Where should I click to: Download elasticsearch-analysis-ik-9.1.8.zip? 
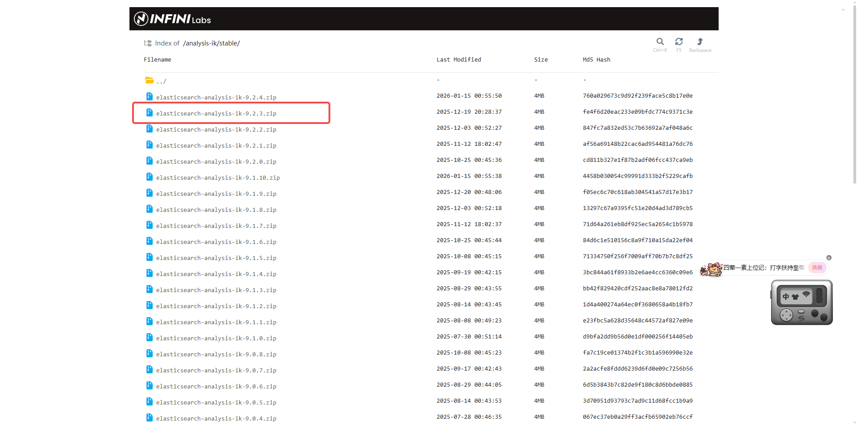[216, 210]
